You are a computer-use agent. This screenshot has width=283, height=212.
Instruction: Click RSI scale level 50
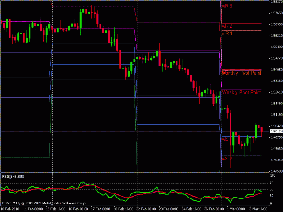click(272, 189)
